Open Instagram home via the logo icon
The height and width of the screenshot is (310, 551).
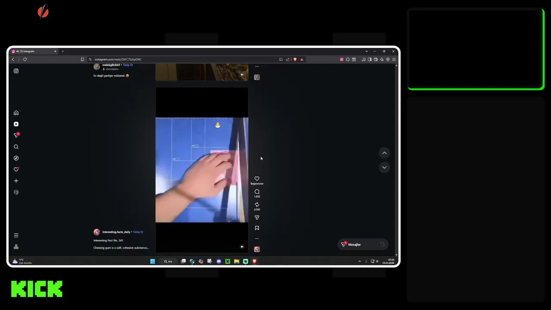click(16, 71)
